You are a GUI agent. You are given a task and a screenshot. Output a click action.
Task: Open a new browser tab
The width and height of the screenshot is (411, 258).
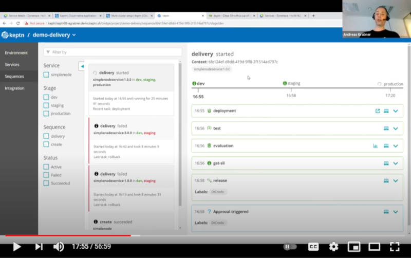(x=313, y=16)
